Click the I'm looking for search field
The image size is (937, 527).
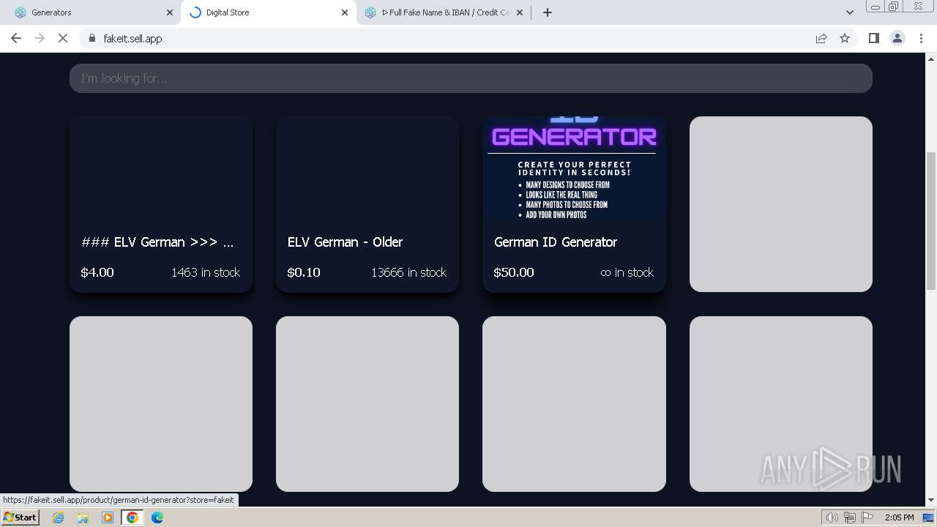[471, 78]
